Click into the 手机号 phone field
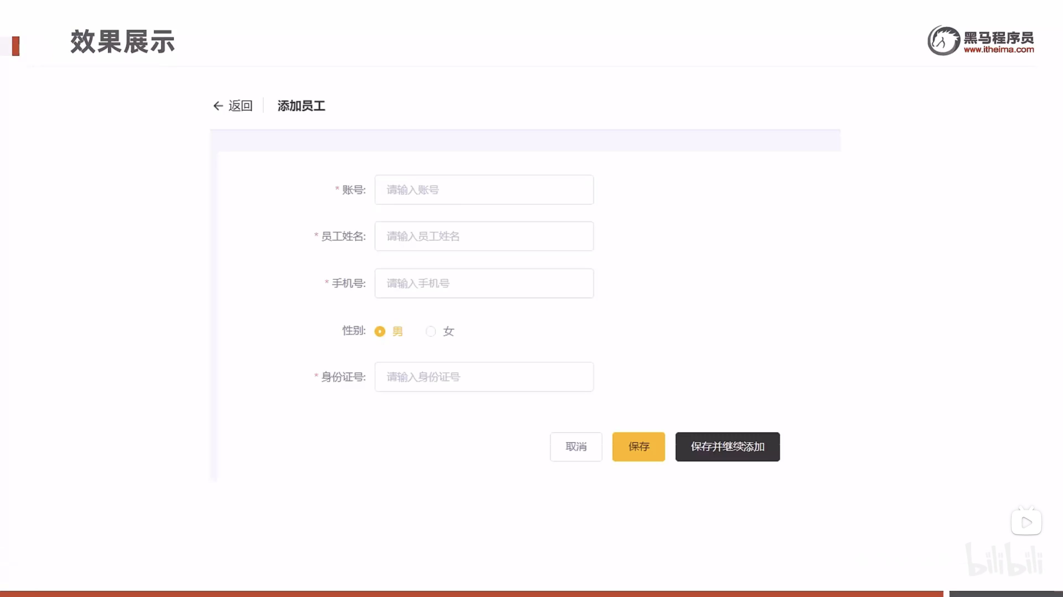The image size is (1063, 597). pyautogui.click(x=484, y=283)
